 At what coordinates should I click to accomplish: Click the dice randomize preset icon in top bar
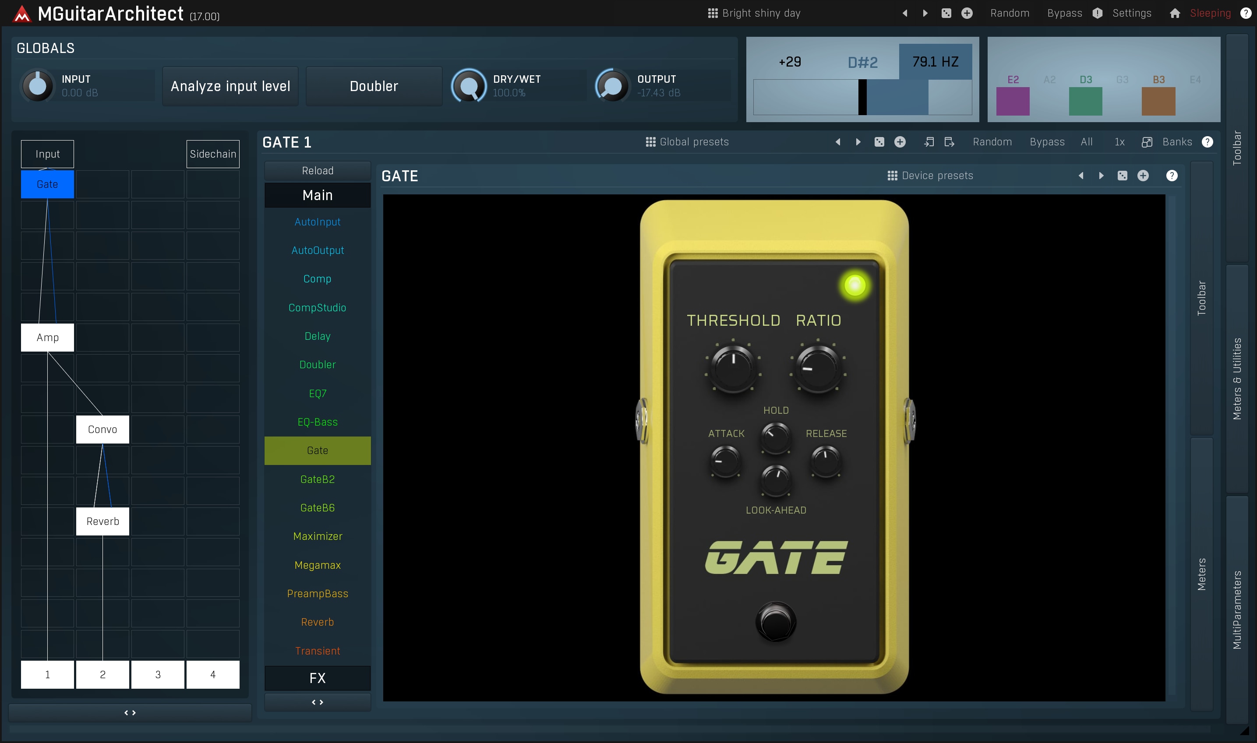coord(946,14)
